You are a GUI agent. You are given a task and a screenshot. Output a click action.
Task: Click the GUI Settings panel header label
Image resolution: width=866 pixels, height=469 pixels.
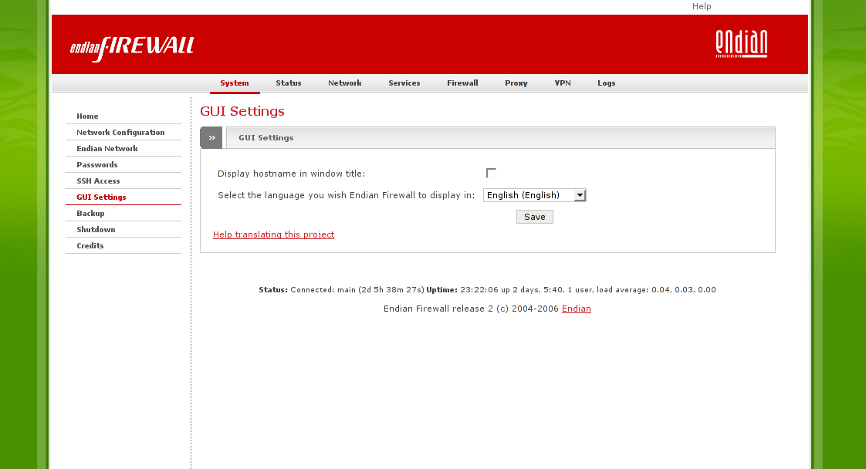(x=266, y=138)
